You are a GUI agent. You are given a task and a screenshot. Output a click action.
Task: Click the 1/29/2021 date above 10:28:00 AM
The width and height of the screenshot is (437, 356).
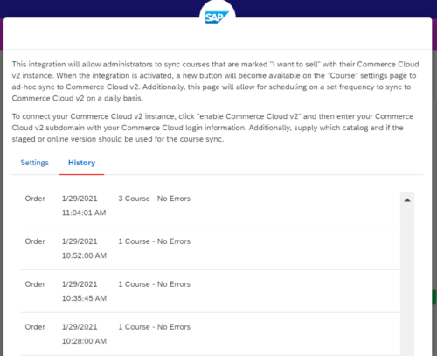(x=80, y=327)
